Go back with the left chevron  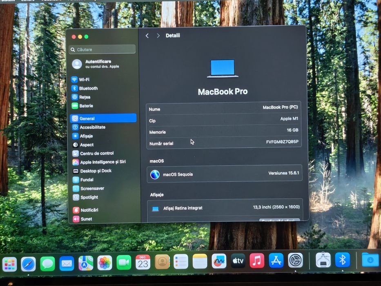[x=147, y=36]
